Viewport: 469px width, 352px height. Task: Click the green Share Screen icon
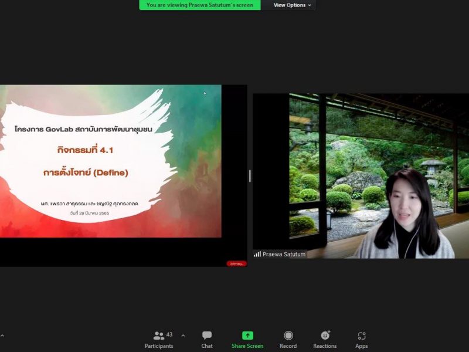click(x=247, y=336)
